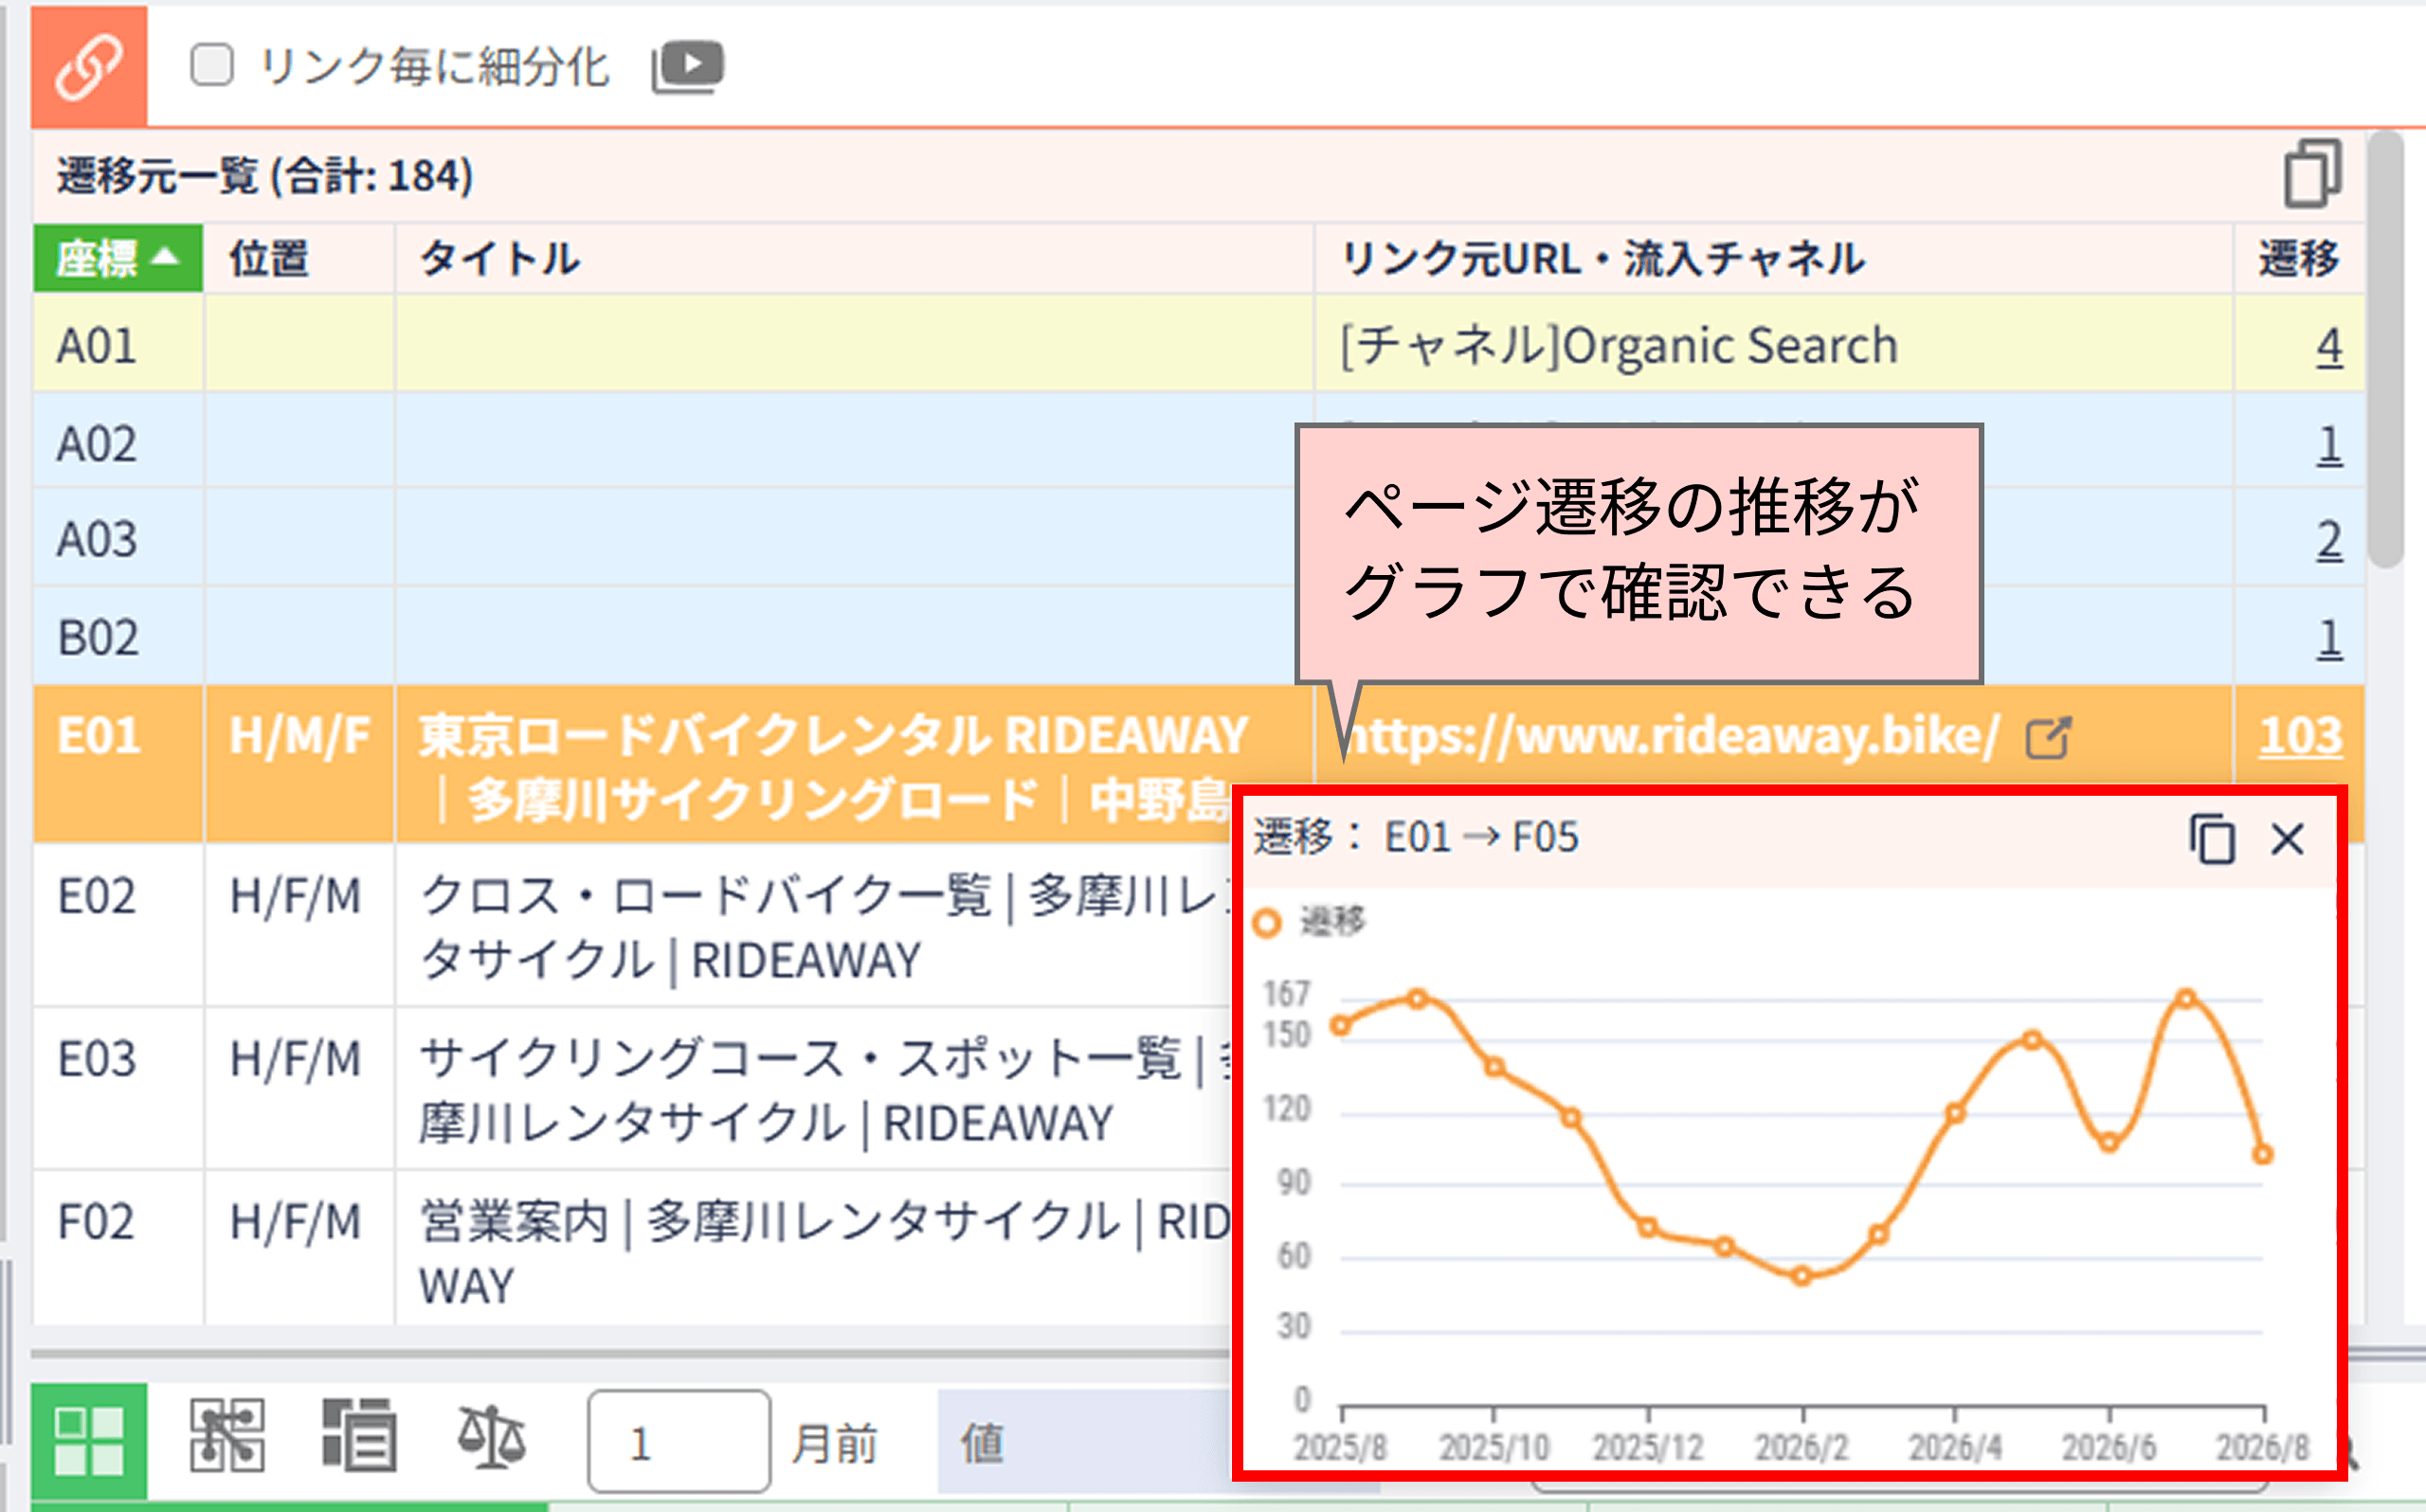Screen dimensions: 2426x1512
Task: Click the H/M/F position cell of E01
Action: click(x=299, y=764)
